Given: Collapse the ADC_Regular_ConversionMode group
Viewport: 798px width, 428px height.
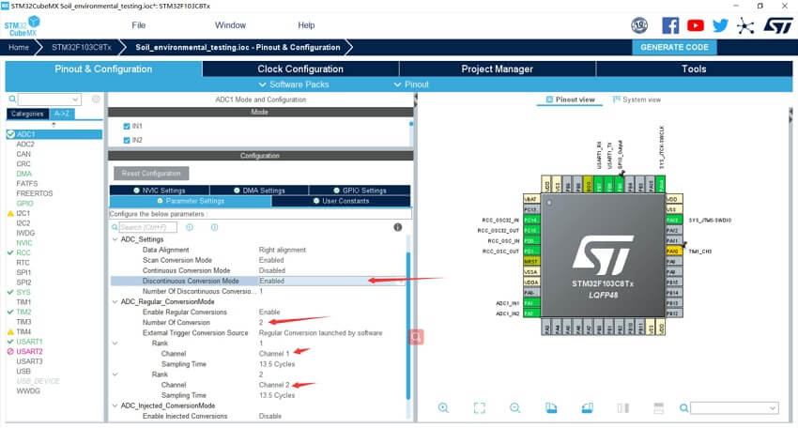Looking at the screenshot, I should click(115, 302).
